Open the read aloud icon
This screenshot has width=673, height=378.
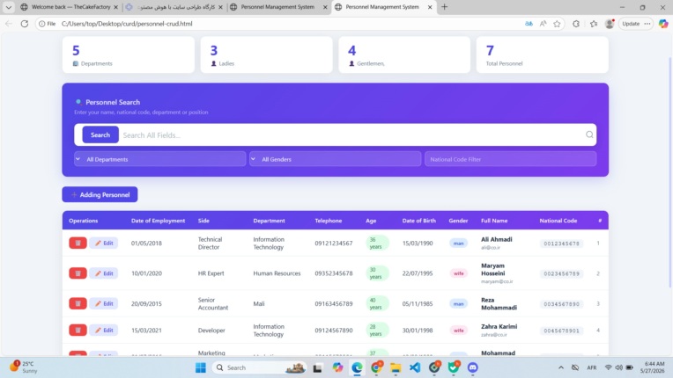click(x=543, y=24)
